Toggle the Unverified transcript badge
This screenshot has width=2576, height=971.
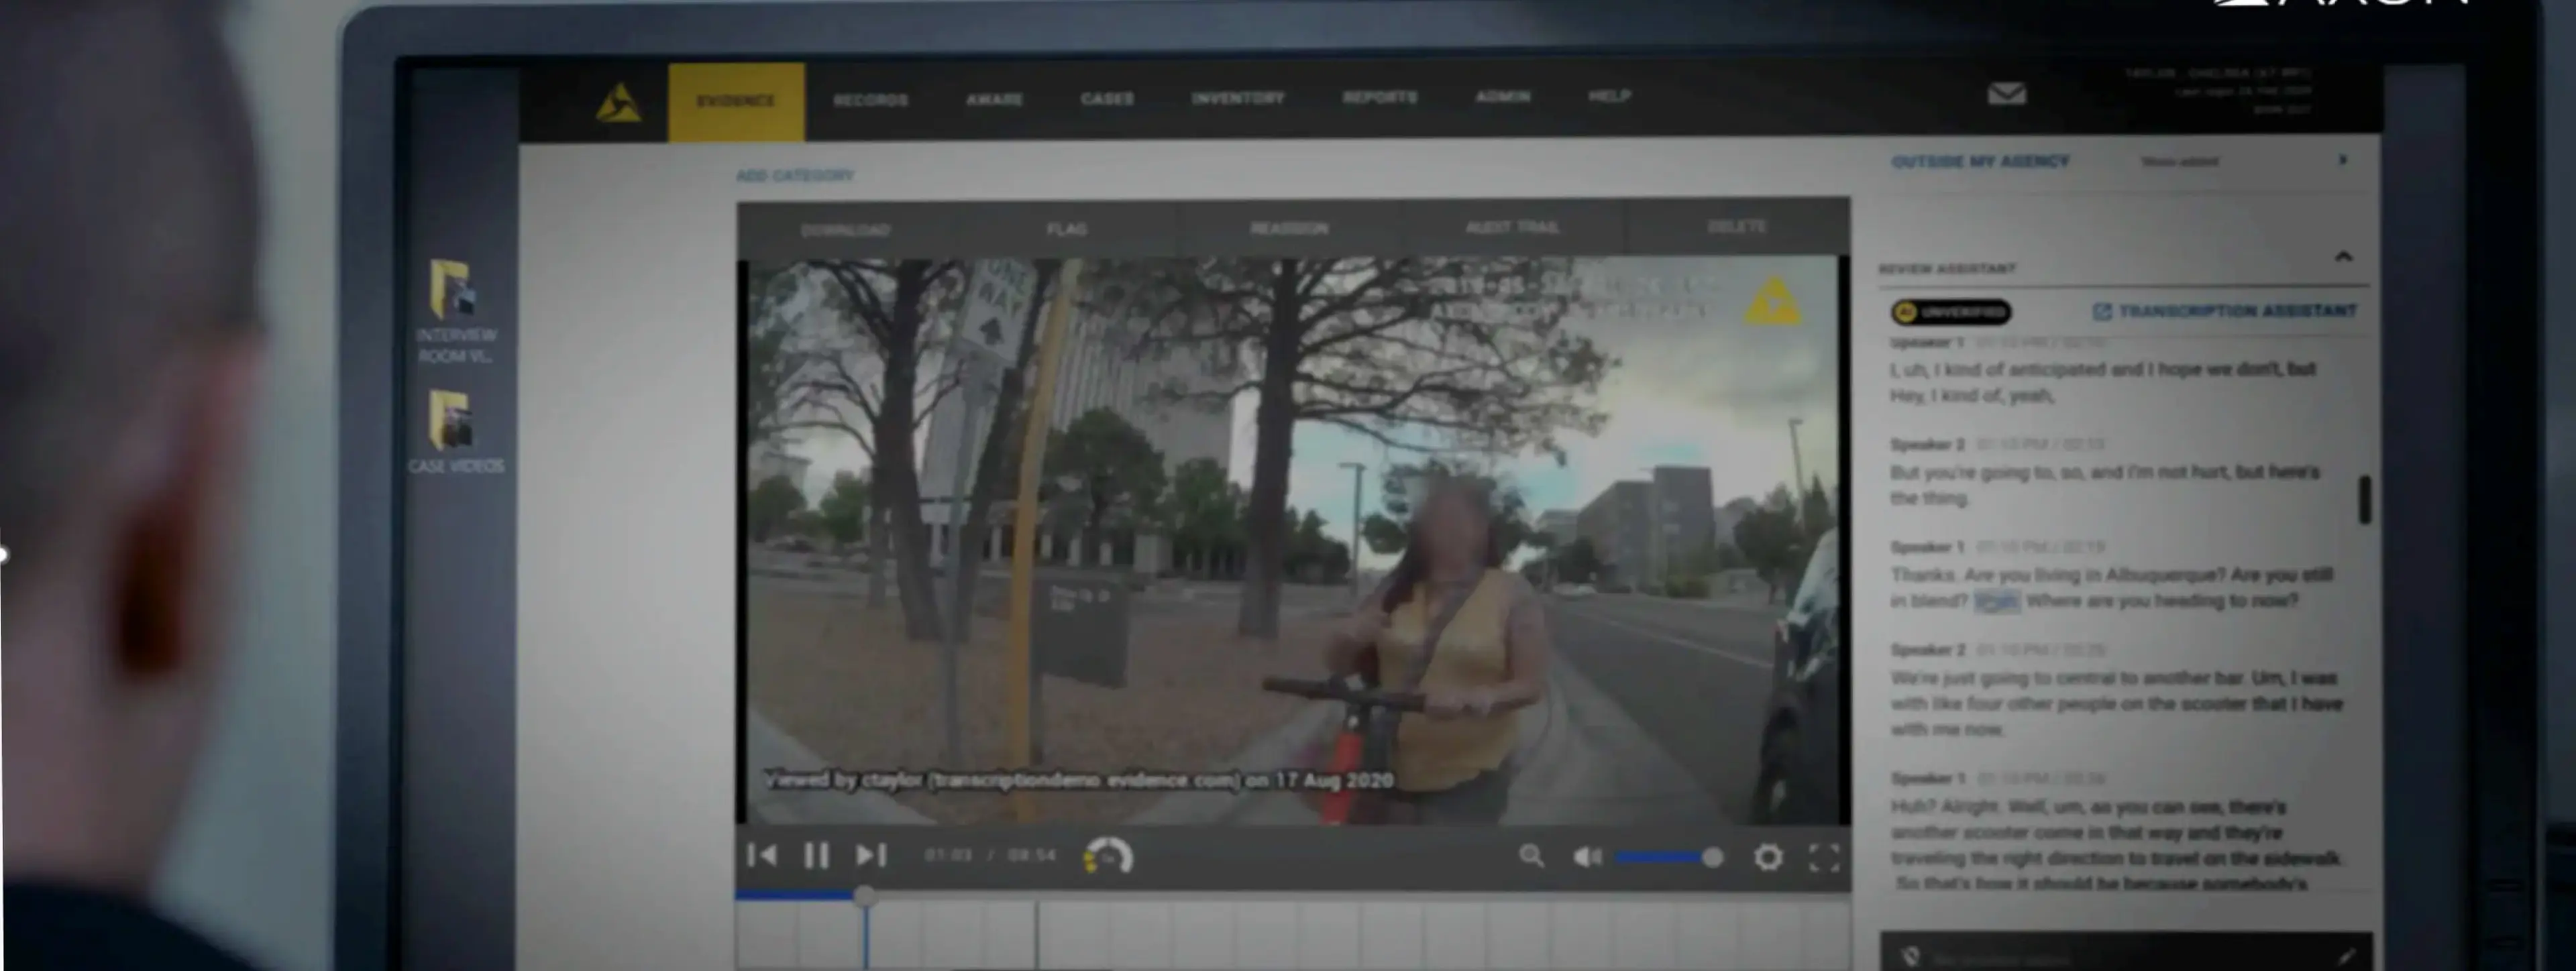tap(1950, 312)
